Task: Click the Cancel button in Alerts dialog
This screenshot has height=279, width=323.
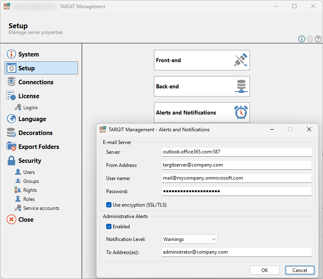Action: click(300, 270)
